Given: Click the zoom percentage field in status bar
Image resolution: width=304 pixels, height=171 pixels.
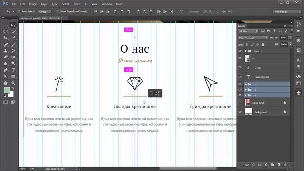Looking at the screenshot, I should (x=23, y=169).
